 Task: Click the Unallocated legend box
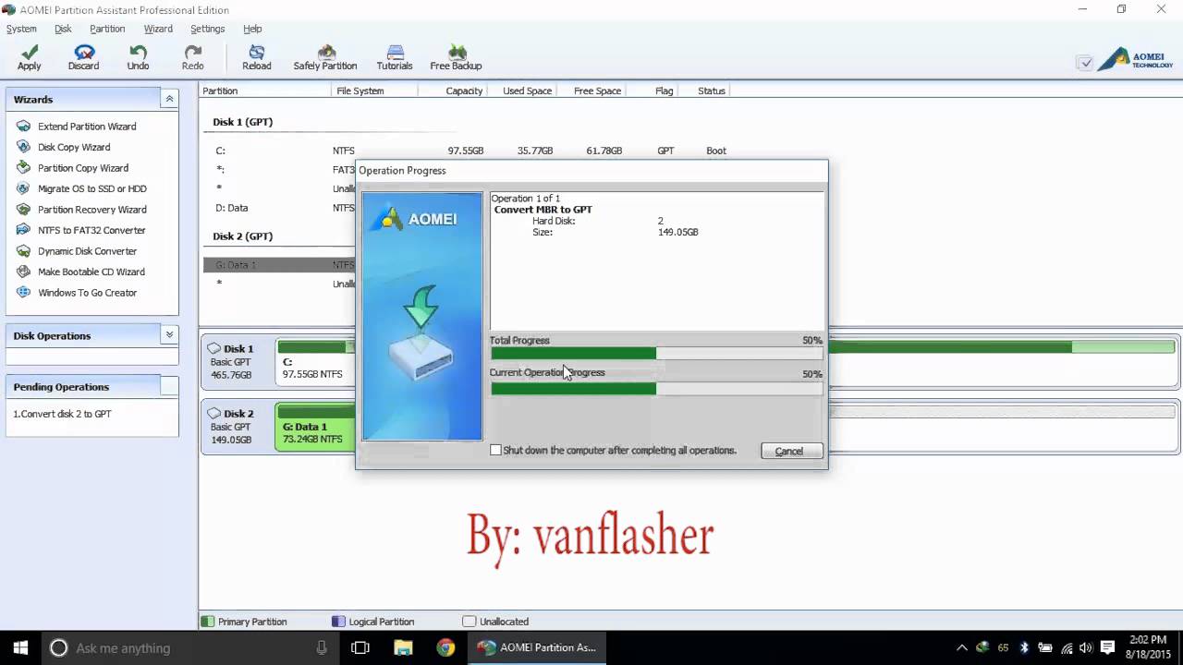click(x=469, y=622)
